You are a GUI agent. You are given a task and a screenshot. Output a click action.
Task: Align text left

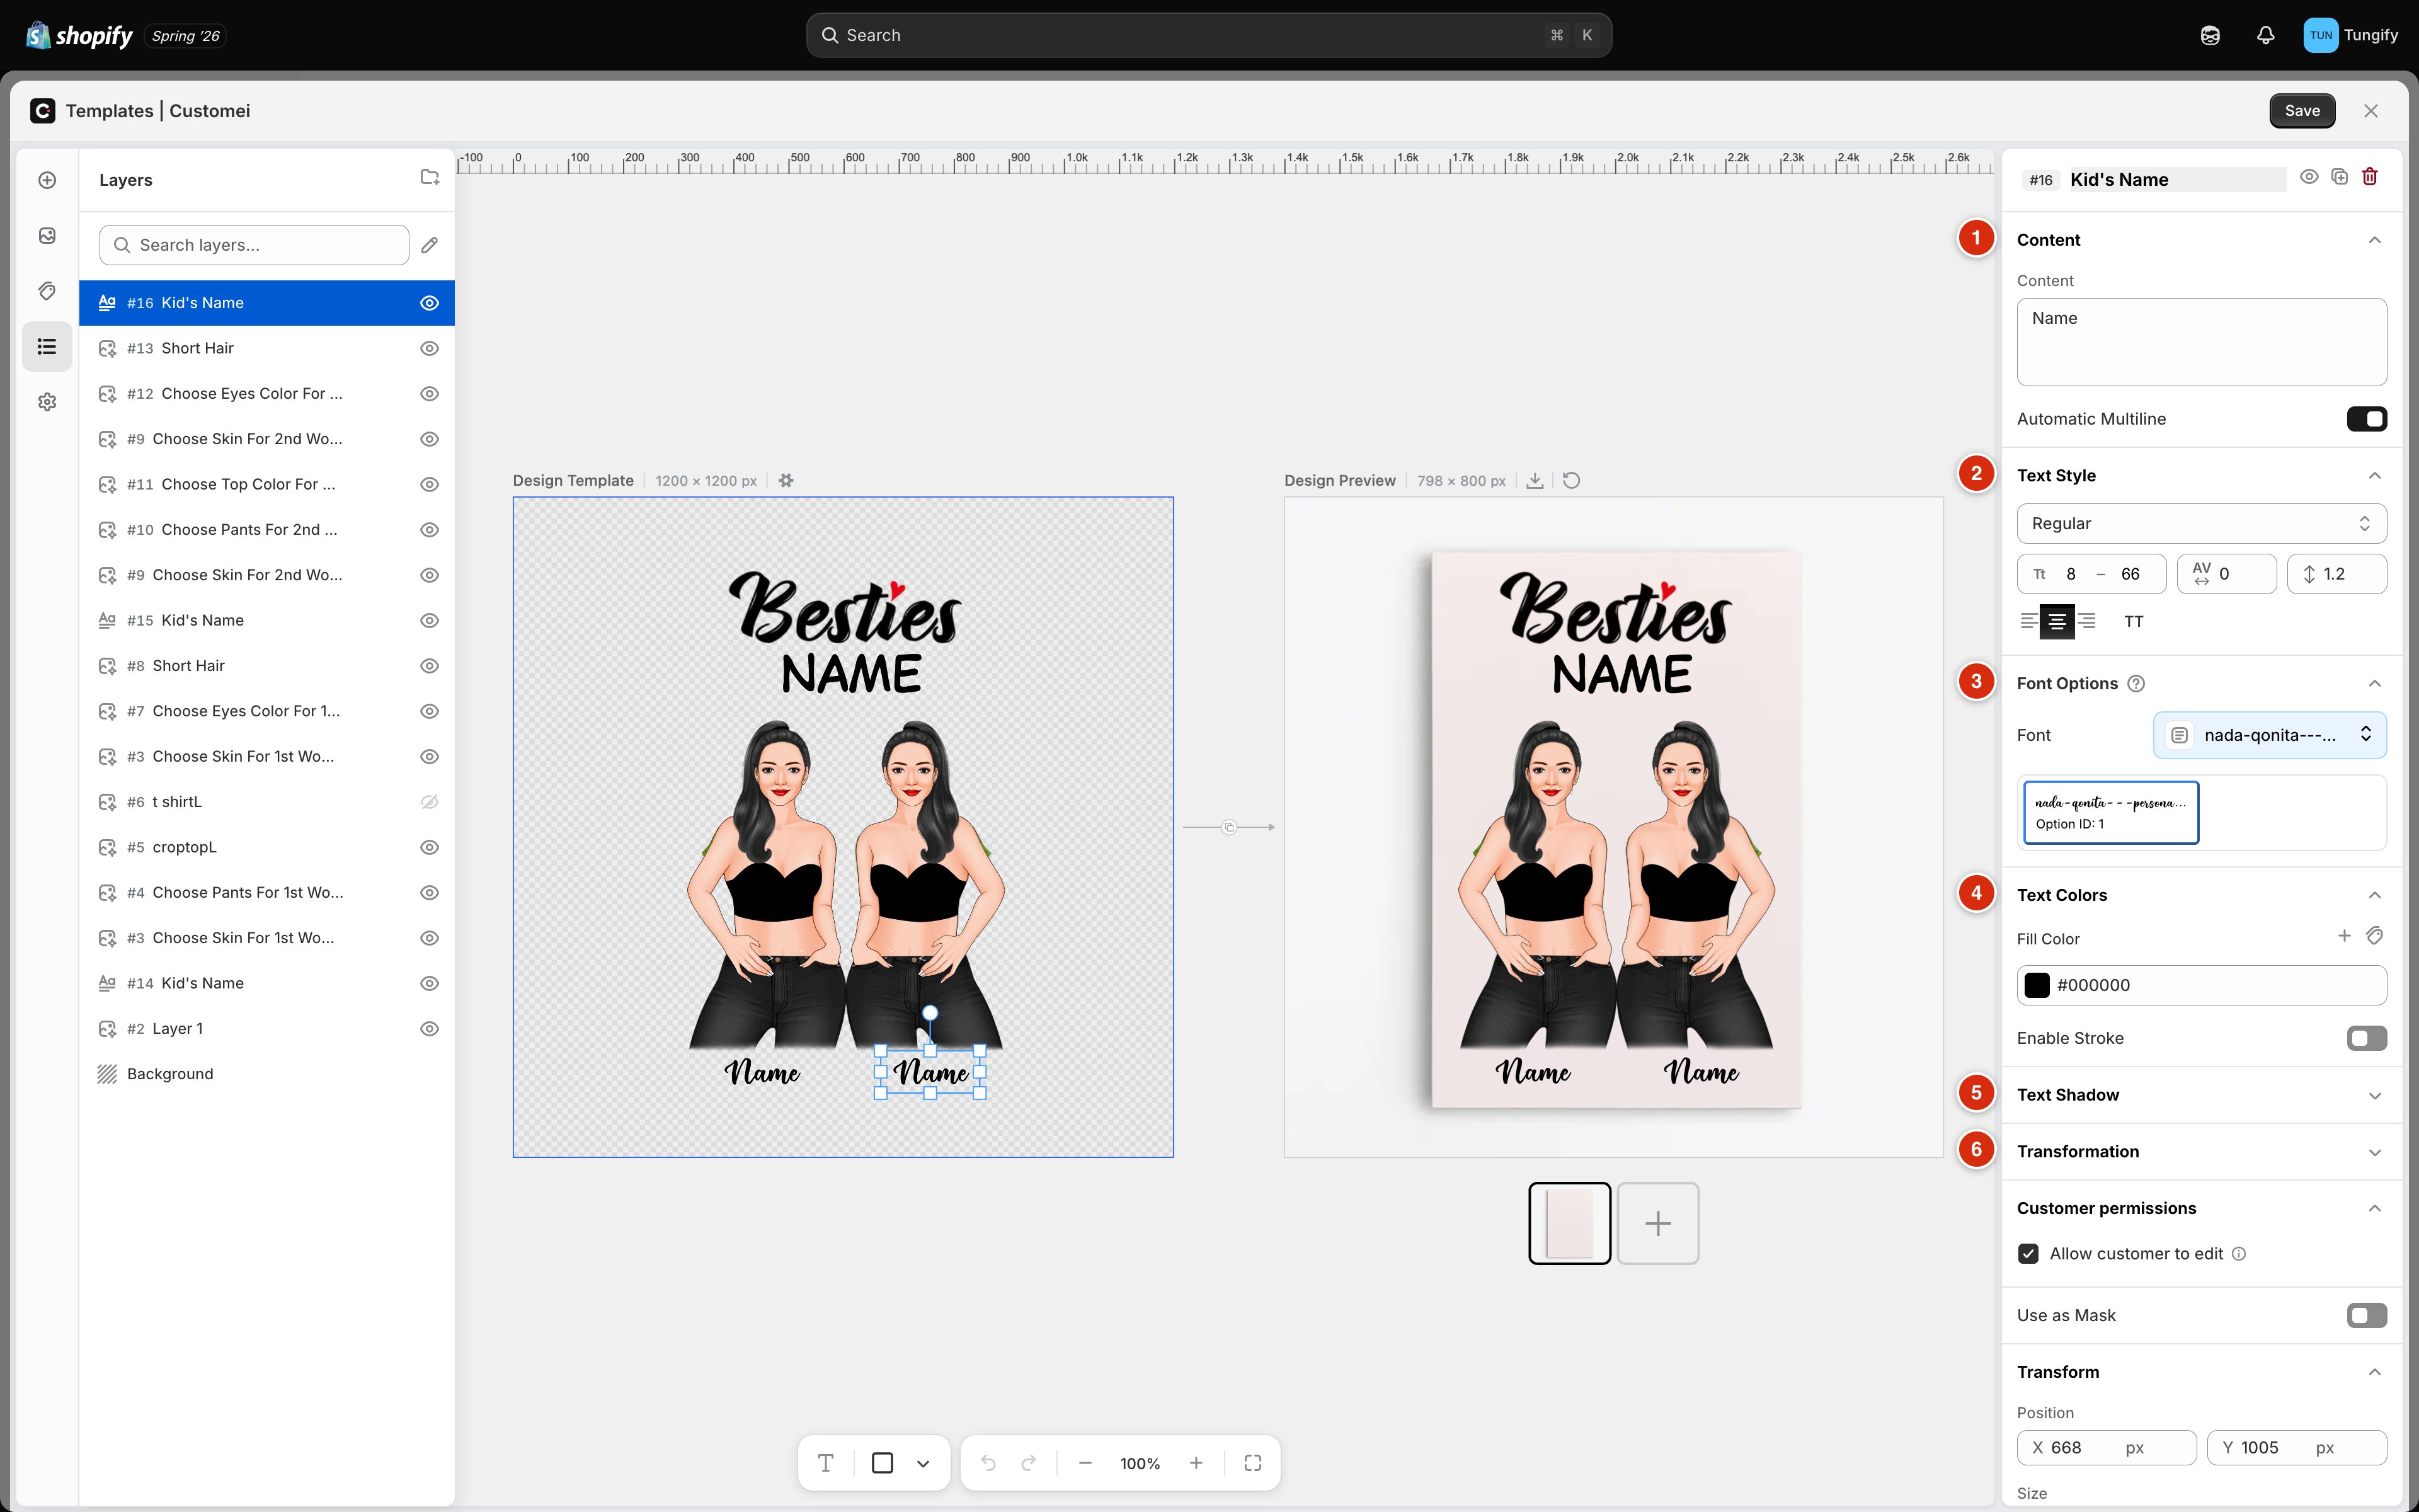click(x=2028, y=621)
